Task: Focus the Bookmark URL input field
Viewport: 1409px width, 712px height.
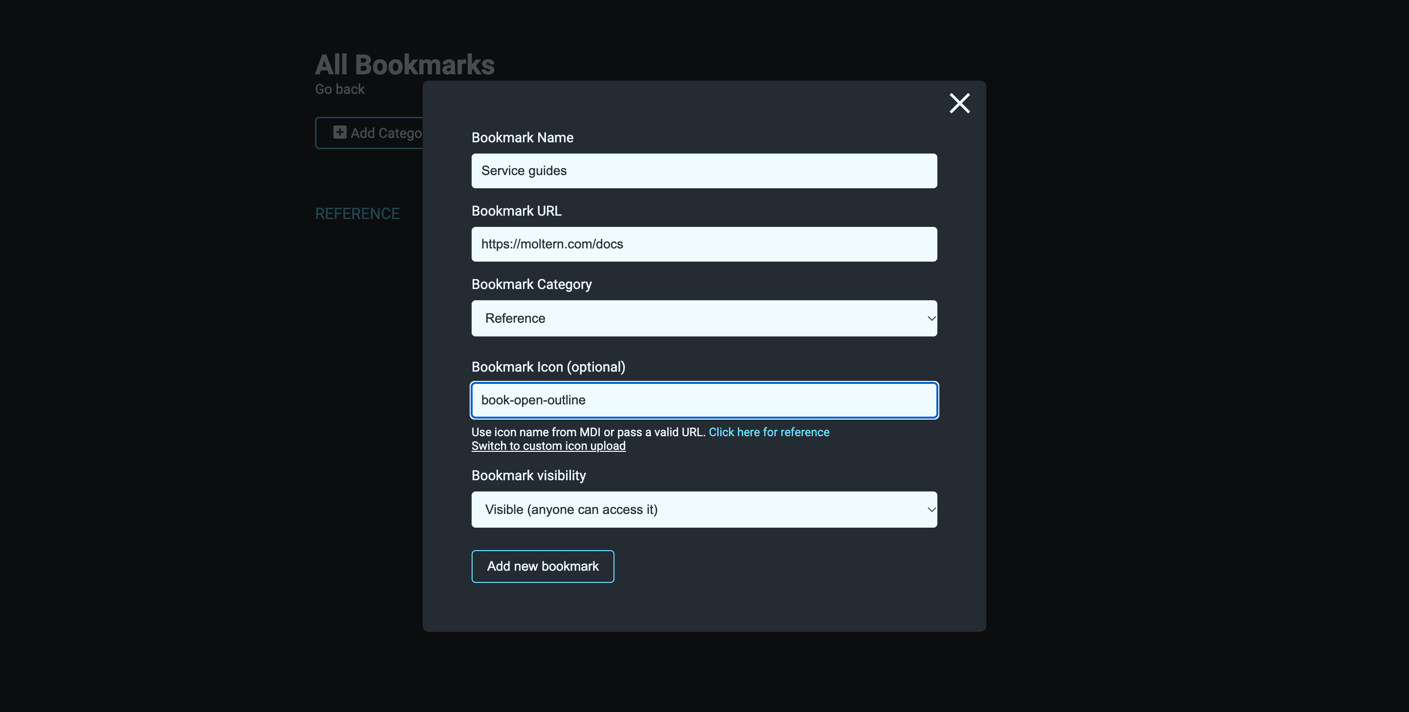Action: coord(704,244)
